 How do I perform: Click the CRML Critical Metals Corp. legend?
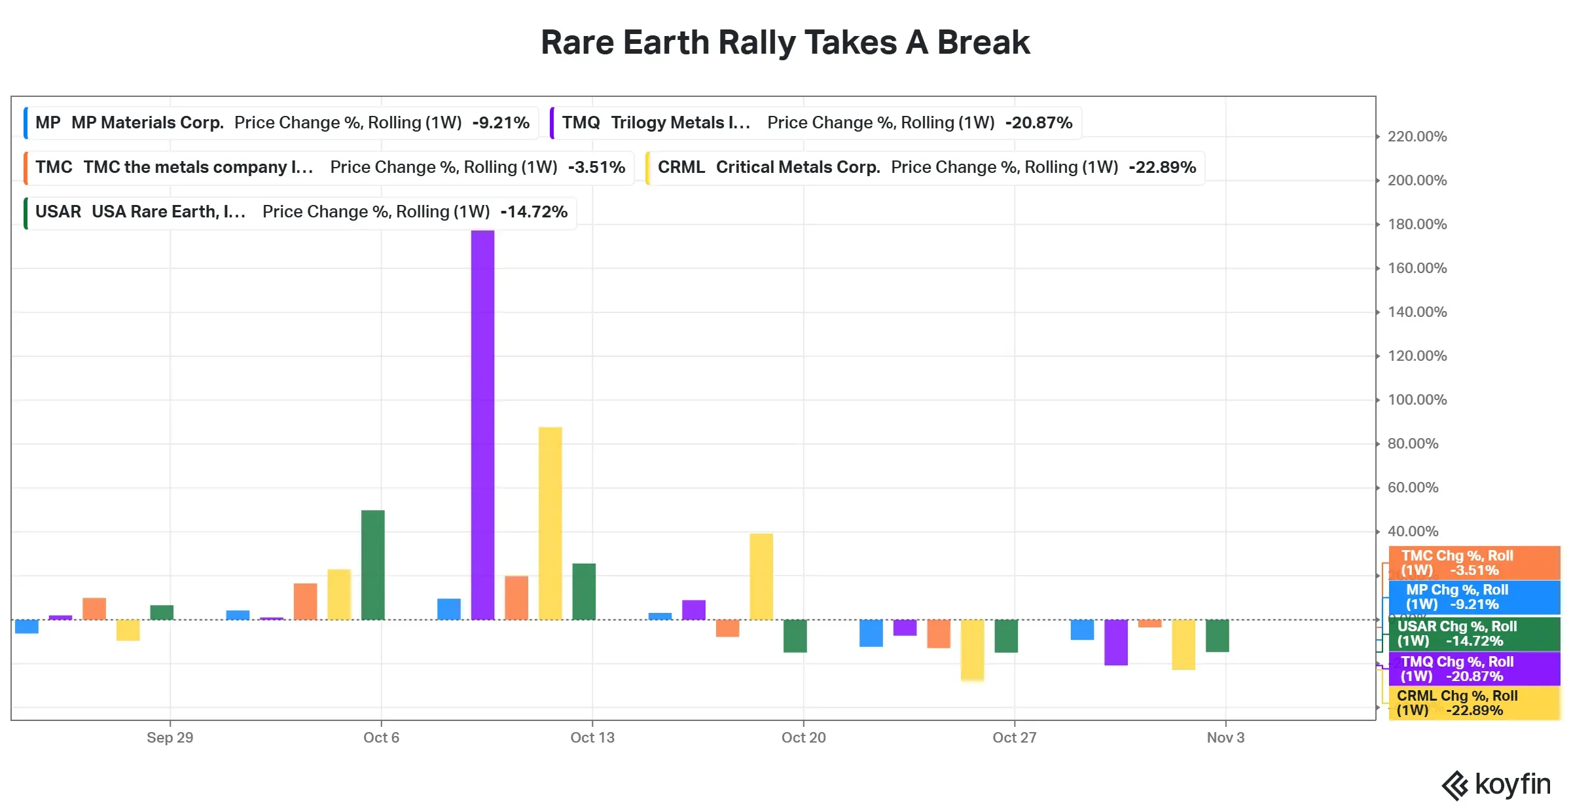926,168
